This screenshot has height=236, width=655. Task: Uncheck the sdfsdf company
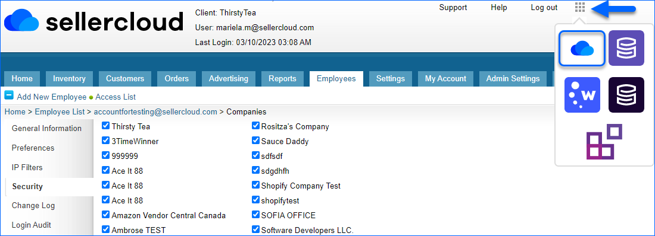coord(255,155)
